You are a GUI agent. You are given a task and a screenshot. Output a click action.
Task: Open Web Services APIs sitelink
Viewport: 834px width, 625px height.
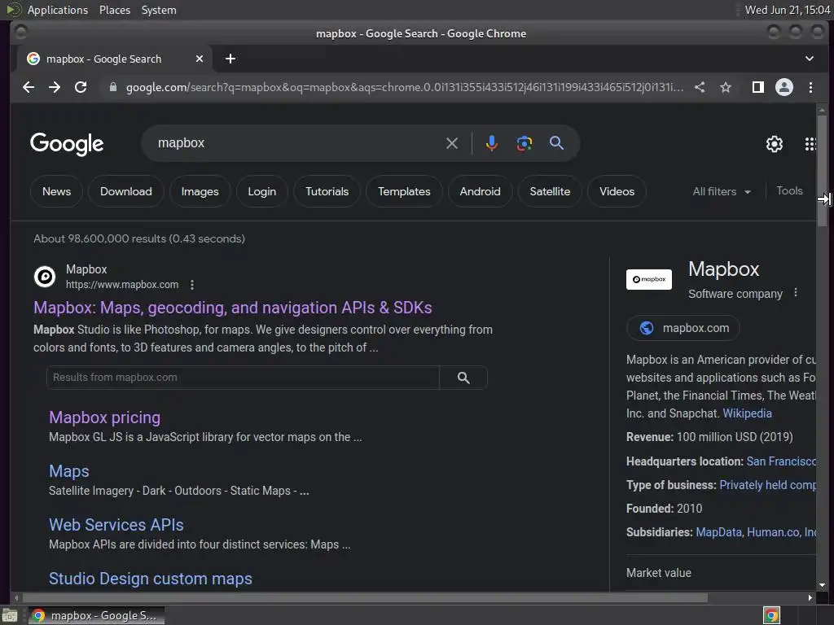coord(116,525)
